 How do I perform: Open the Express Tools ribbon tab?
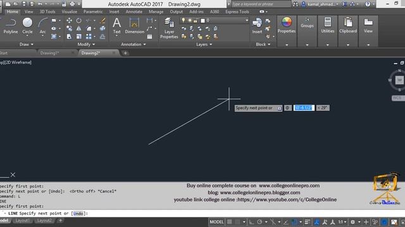[x=237, y=11]
